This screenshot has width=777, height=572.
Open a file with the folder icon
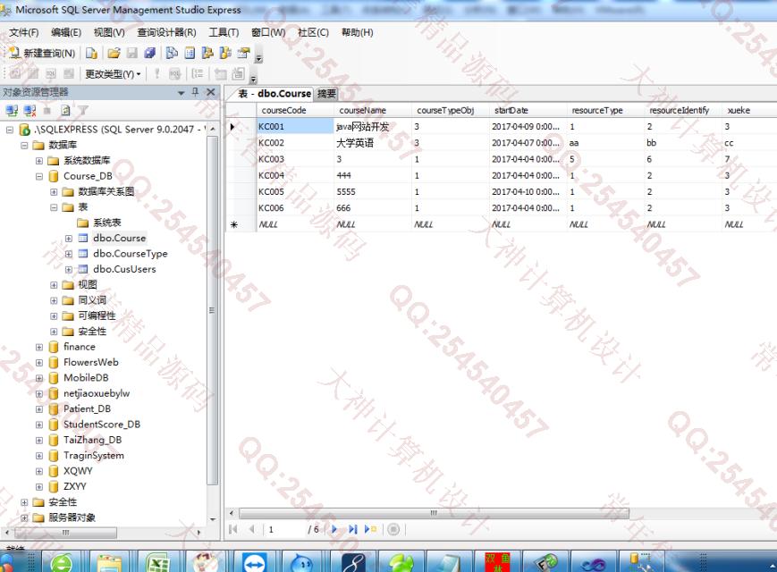click(x=114, y=53)
